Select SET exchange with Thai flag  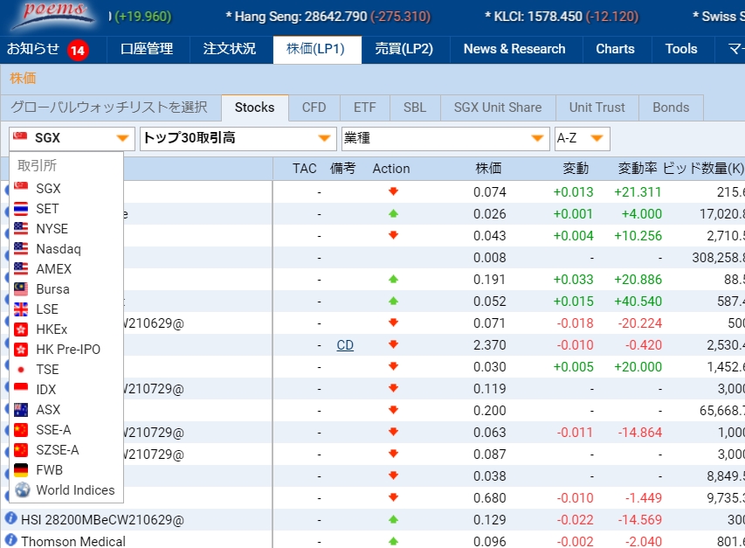tap(66, 209)
